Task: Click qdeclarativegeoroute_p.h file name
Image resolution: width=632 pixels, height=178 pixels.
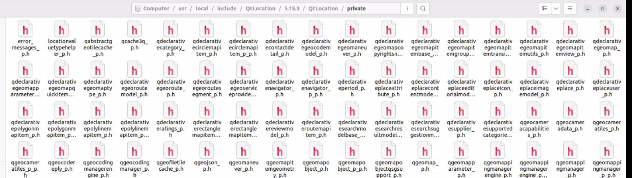Action: [x=171, y=88]
